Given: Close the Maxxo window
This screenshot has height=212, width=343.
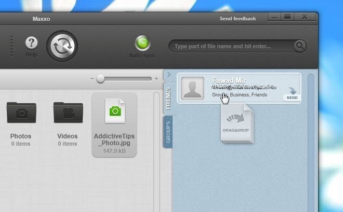Looking at the screenshot, I should pyautogui.click(x=305, y=17).
